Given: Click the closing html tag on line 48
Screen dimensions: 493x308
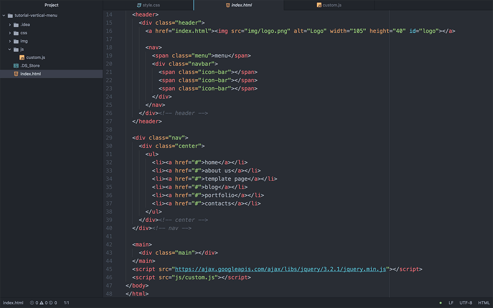Looking at the screenshot, I should click(x=137, y=294).
